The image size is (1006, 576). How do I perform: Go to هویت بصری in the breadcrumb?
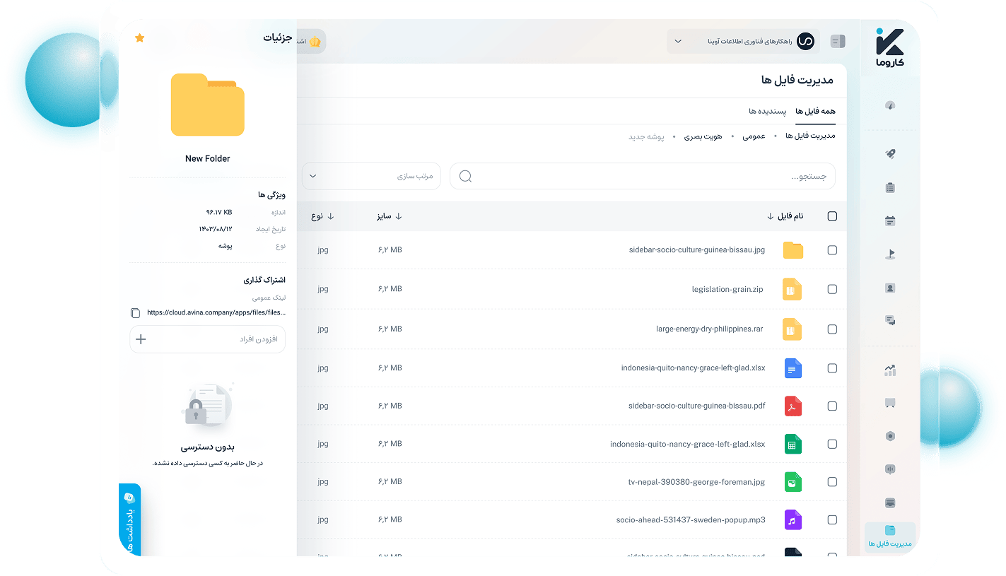pos(703,136)
